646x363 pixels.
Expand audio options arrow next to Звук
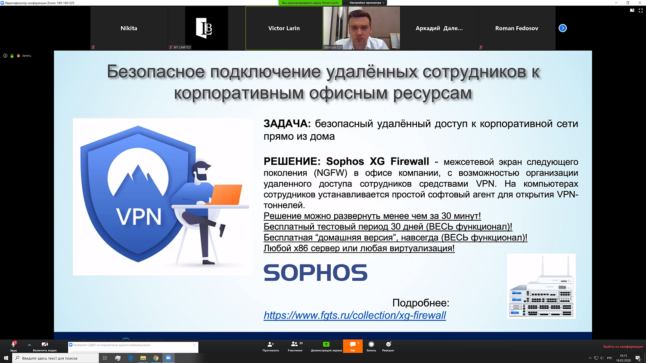click(29, 345)
